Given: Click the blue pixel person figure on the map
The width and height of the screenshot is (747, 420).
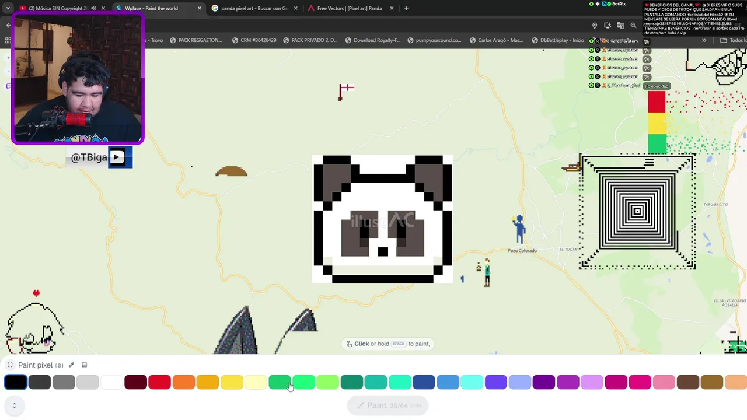Looking at the screenshot, I should (x=519, y=229).
